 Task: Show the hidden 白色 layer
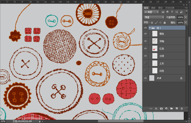pyautogui.click(x=145, y=70)
